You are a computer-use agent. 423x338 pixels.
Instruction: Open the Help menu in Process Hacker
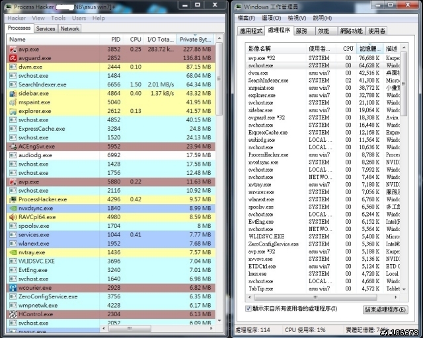pos(98,18)
